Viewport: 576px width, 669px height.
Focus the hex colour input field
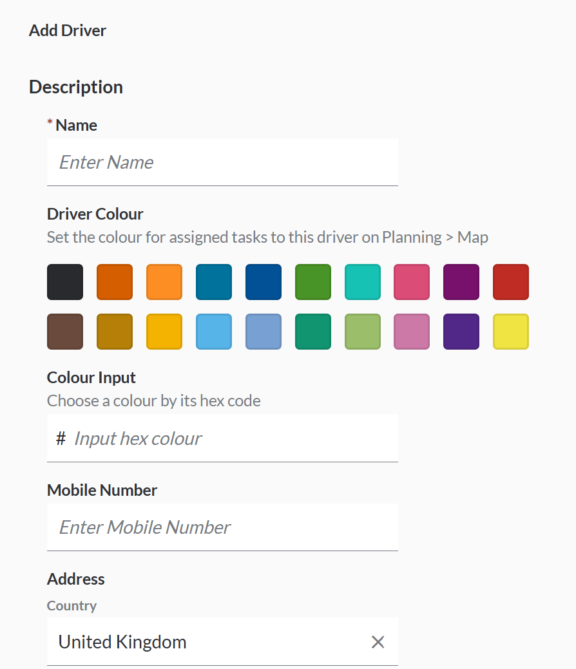(232, 438)
